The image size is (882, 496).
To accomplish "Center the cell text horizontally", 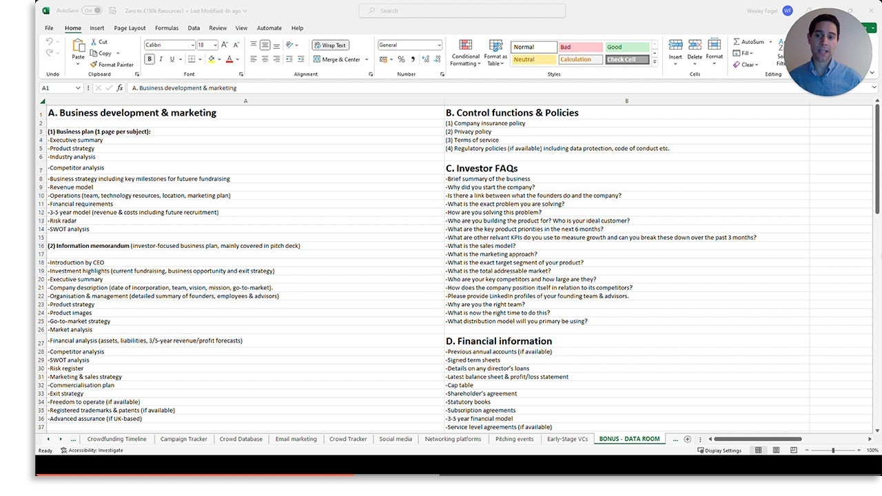I will 265,59.
